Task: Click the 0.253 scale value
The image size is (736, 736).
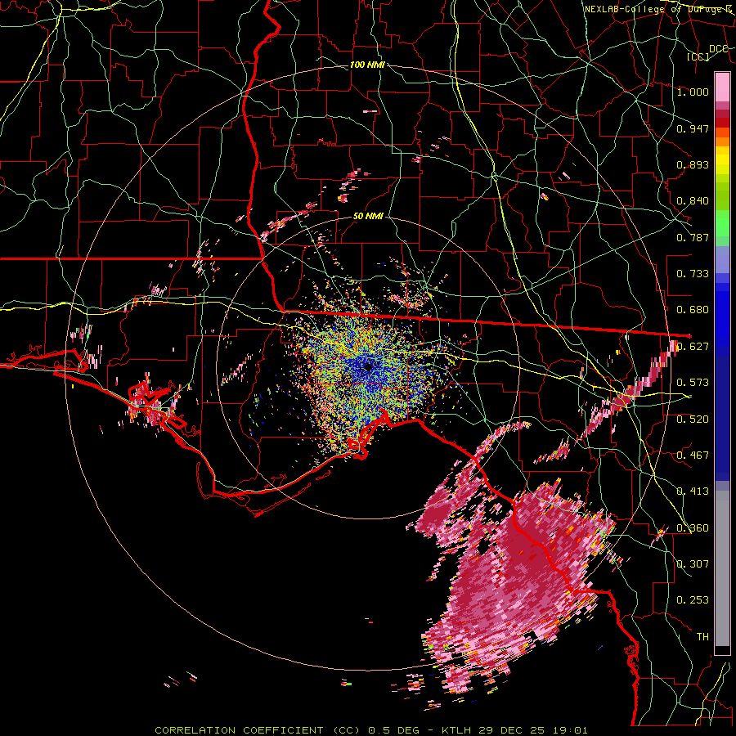Action: pyautogui.click(x=693, y=600)
